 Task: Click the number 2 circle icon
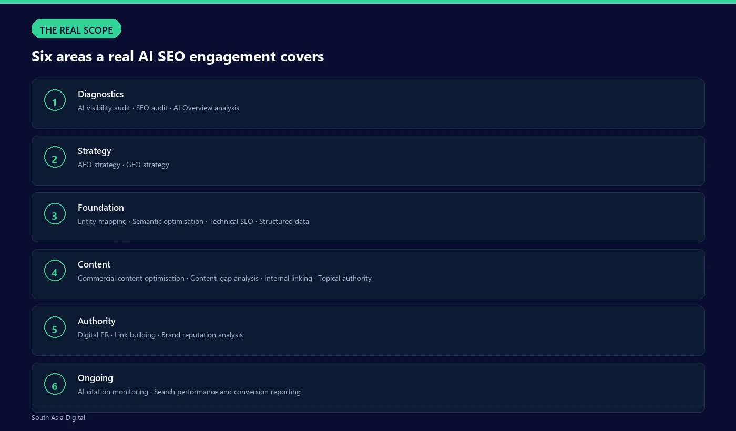55,157
